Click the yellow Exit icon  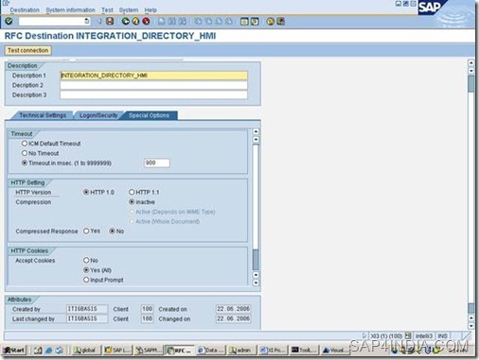click(x=135, y=21)
